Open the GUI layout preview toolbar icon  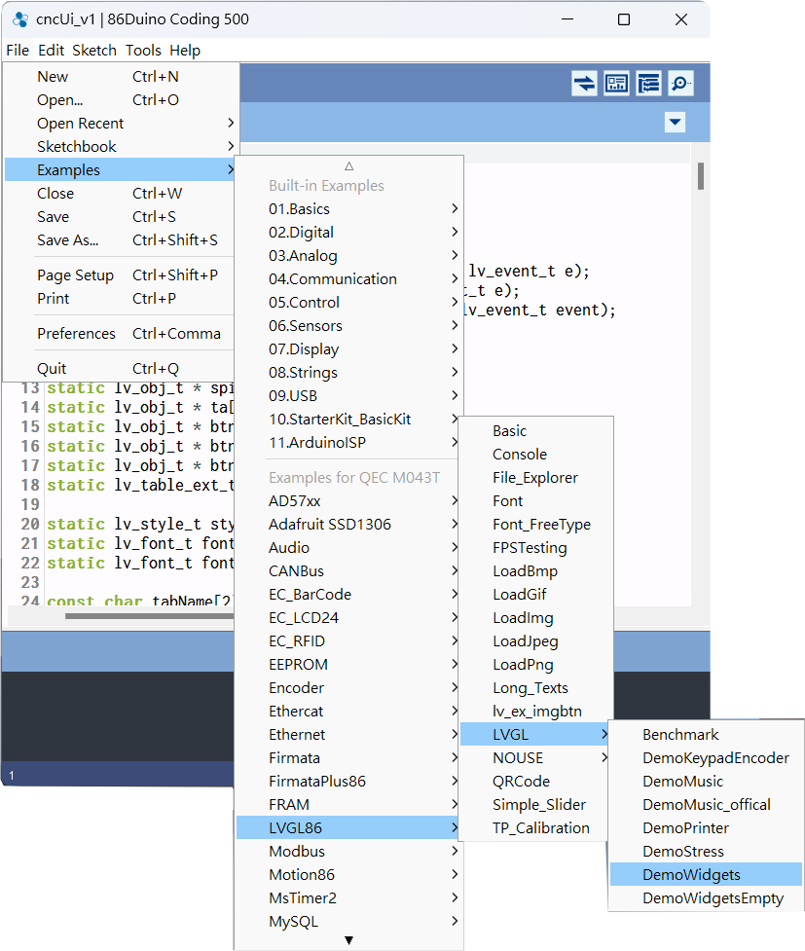pos(616,83)
